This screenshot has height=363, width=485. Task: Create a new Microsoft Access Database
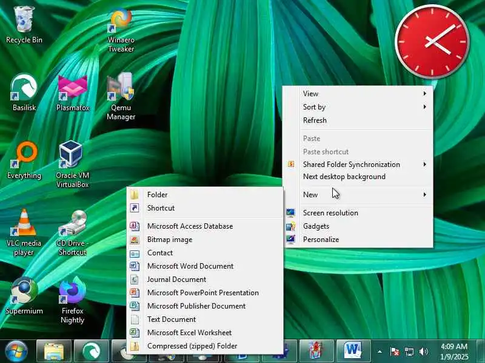point(205,226)
